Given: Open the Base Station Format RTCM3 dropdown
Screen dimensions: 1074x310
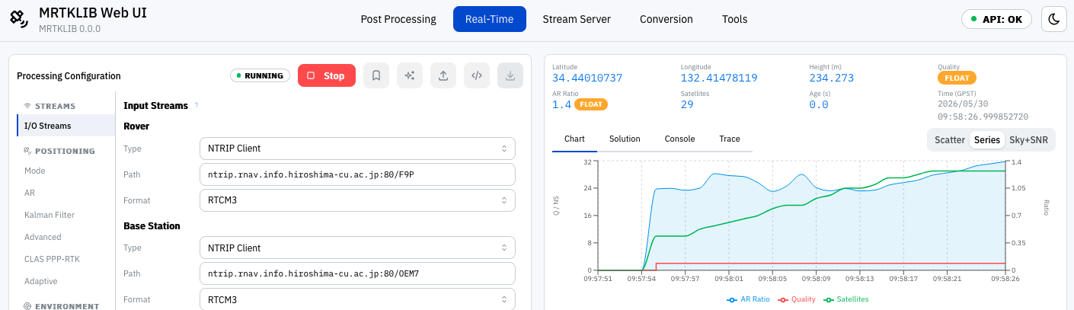Looking at the screenshot, I should pos(357,299).
